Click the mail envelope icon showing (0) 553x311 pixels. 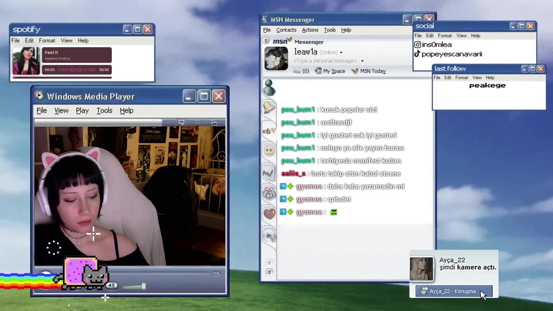point(297,71)
